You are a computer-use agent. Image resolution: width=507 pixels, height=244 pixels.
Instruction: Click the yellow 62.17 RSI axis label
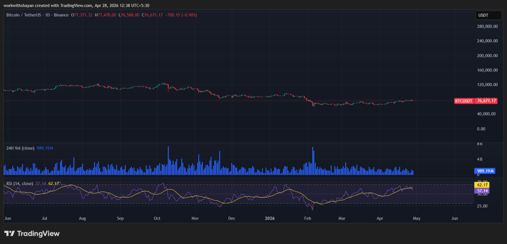coord(482,185)
